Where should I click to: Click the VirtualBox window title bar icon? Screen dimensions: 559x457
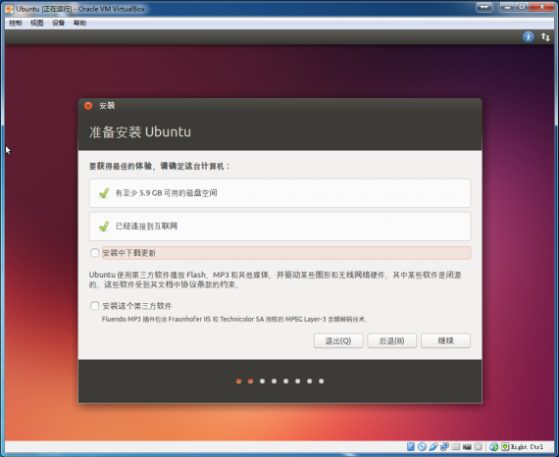pos(9,9)
